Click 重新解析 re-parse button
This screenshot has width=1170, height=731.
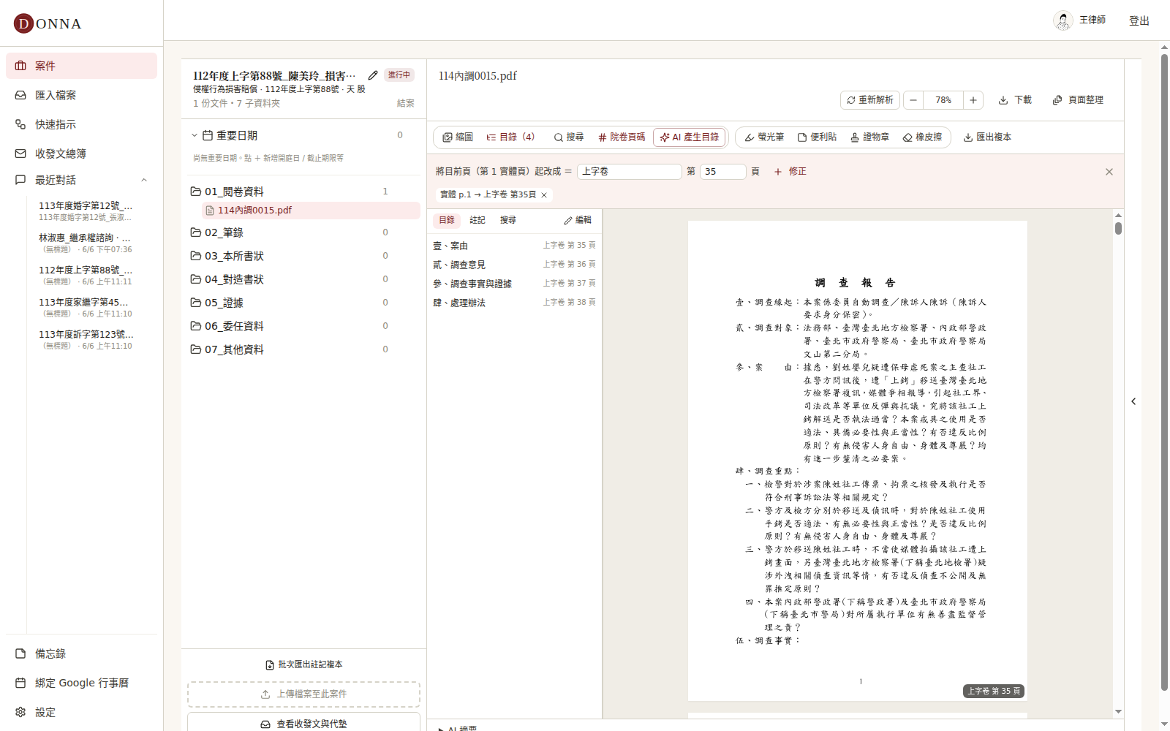tap(870, 100)
